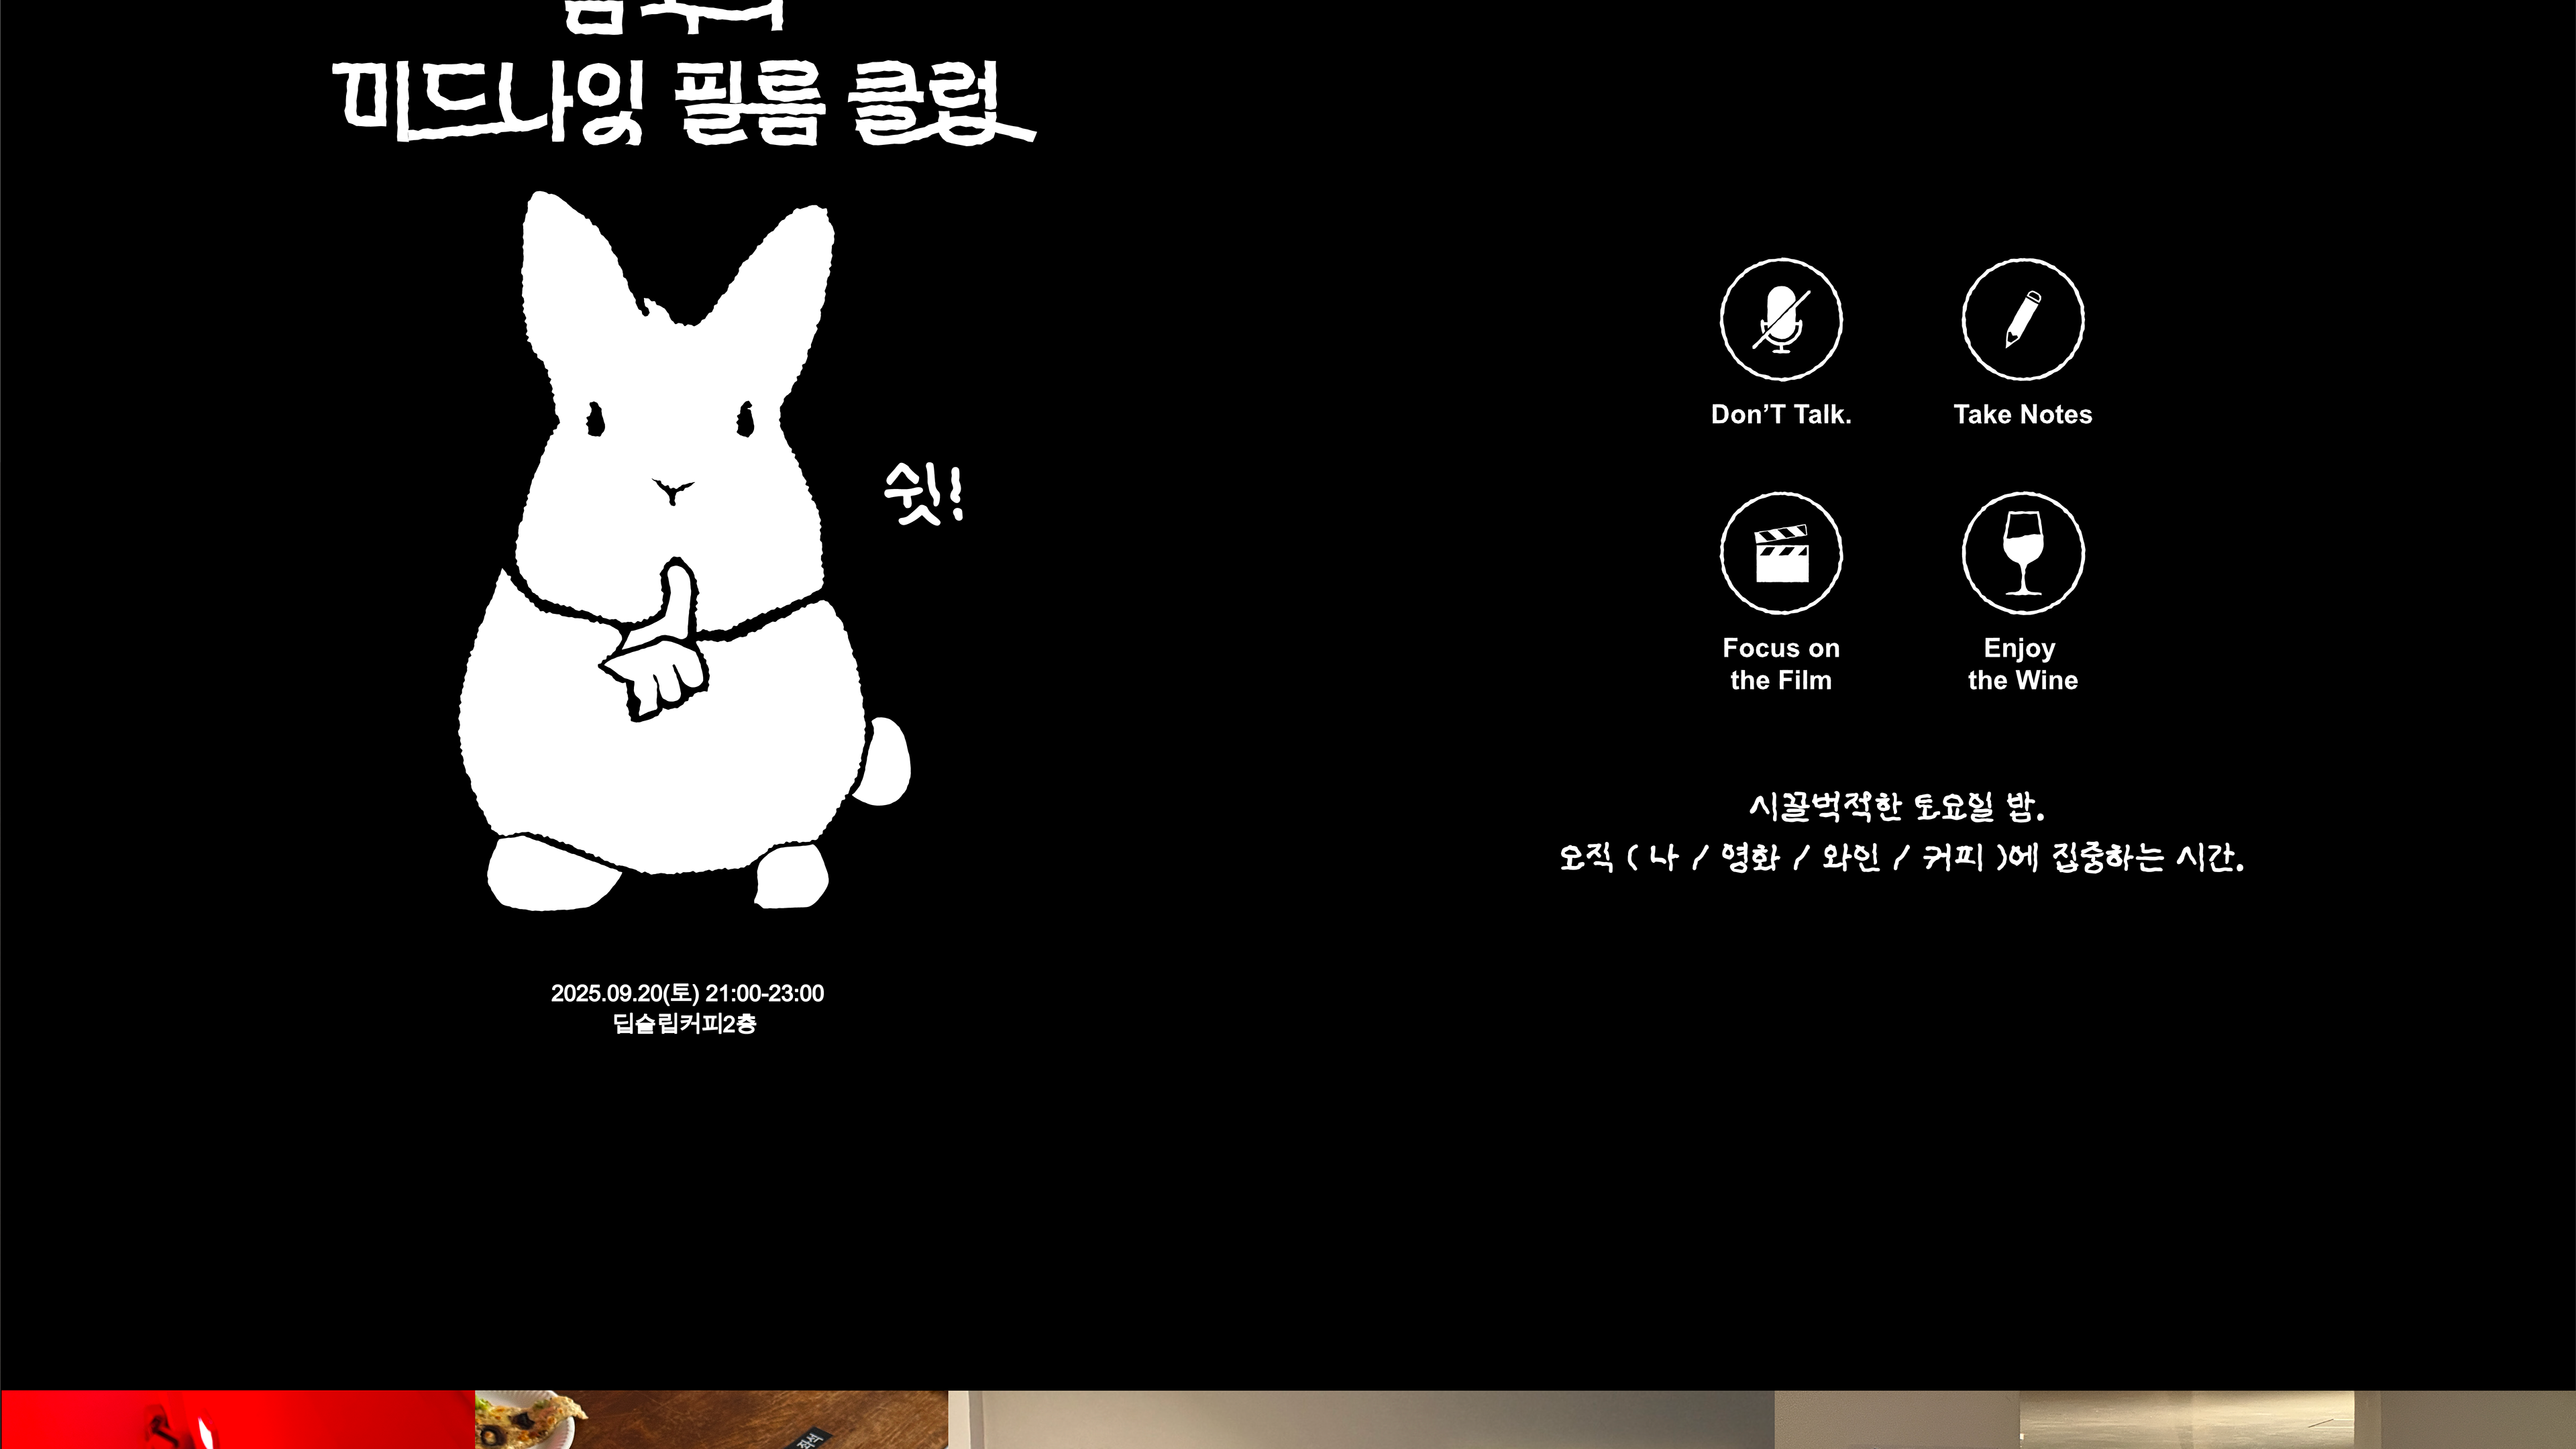Click the wine glass icon
This screenshot has height=1449, width=2576.
(2022, 553)
